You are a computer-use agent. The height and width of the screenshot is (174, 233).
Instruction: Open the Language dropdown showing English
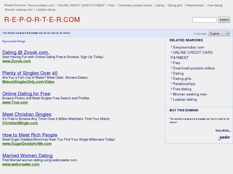219,34
